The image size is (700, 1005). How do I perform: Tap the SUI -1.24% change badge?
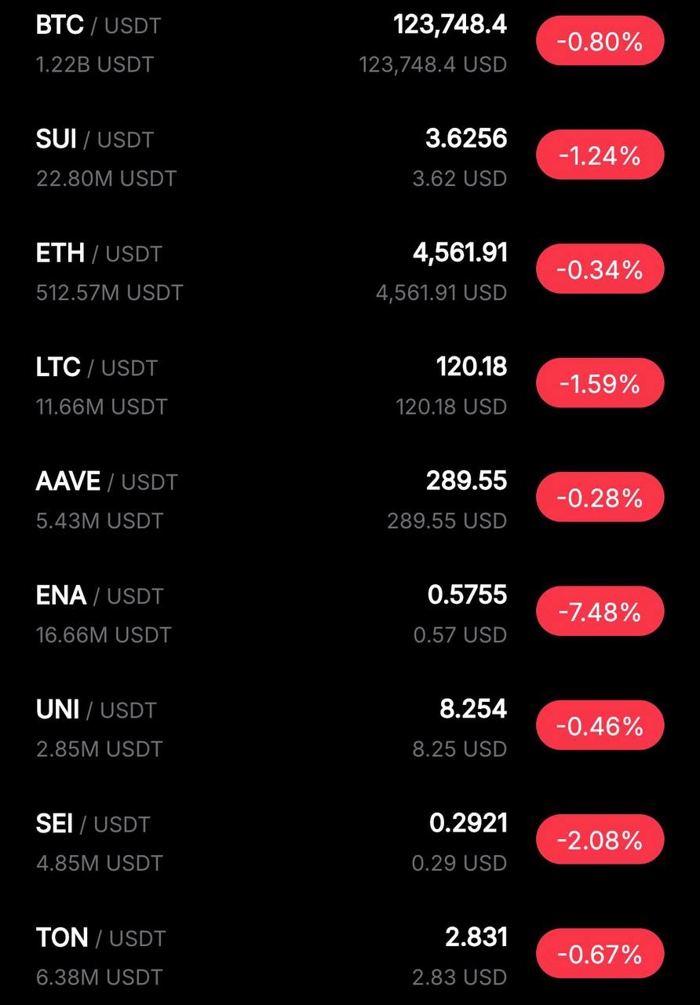pos(600,155)
